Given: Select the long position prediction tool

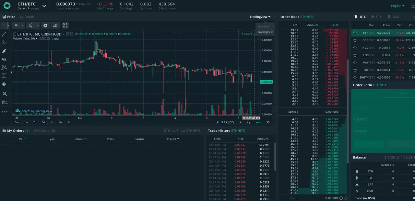Looking at the screenshot, I should point(4,76).
